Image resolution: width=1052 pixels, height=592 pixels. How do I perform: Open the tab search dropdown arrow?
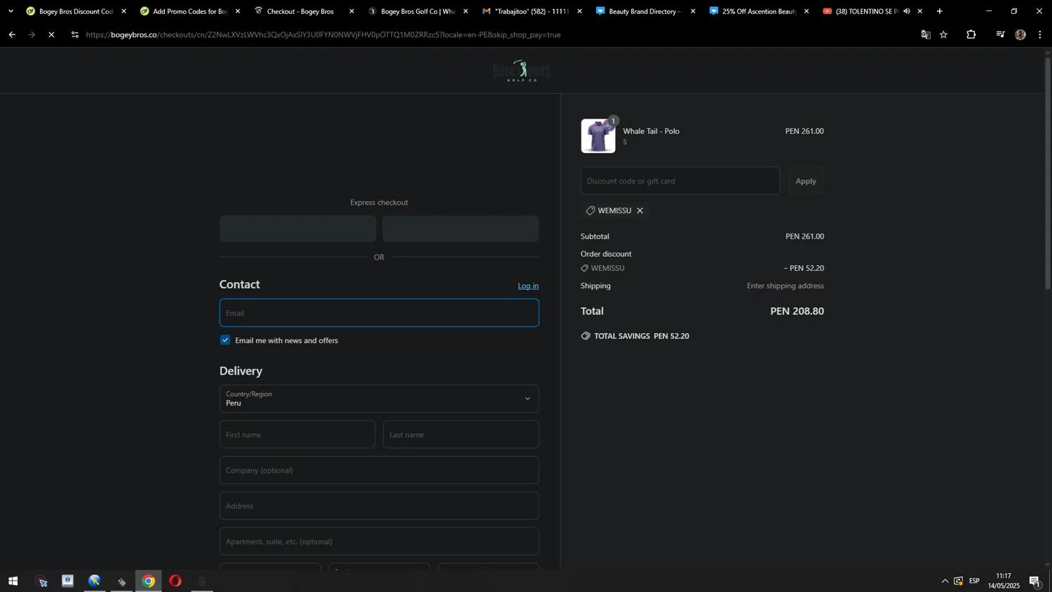pyautogui.click(x=11, y=11)
